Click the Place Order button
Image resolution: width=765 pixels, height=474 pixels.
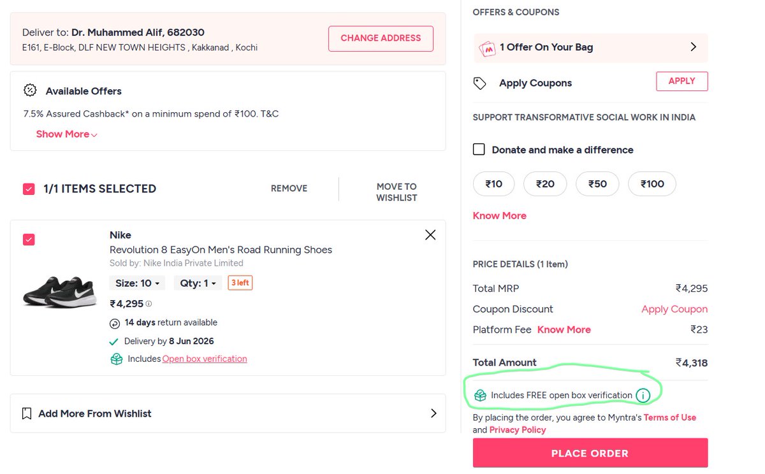(x=590, y=453)
